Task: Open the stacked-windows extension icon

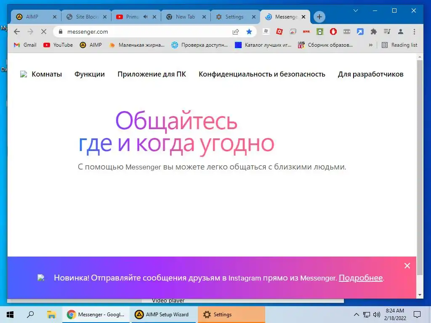Action: coord(293,32)
